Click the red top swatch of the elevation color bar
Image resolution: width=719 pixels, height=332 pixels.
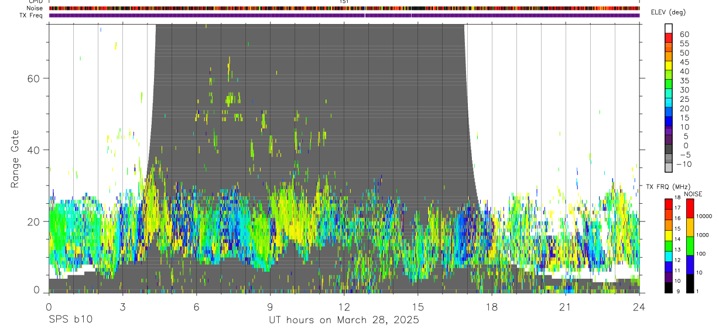click(x=669, y=37)
